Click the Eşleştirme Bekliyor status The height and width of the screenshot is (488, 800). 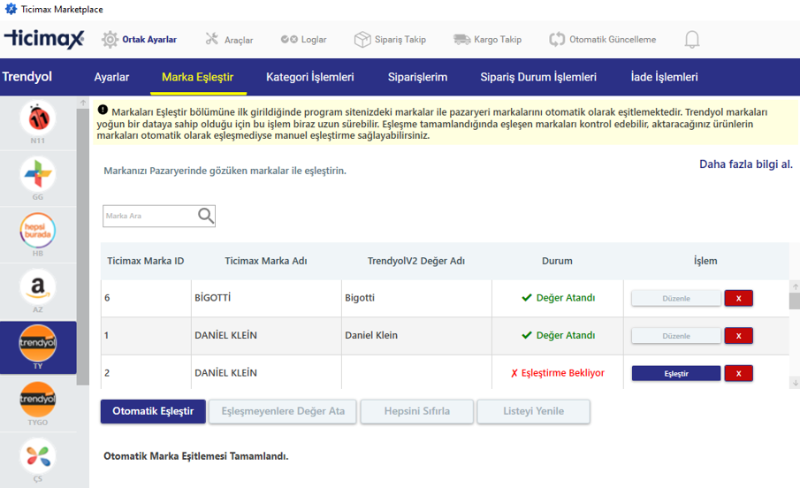point(558,373)
